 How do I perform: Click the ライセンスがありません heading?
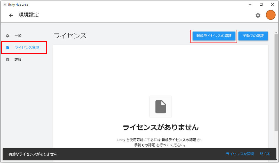click(x=161, y=127)
